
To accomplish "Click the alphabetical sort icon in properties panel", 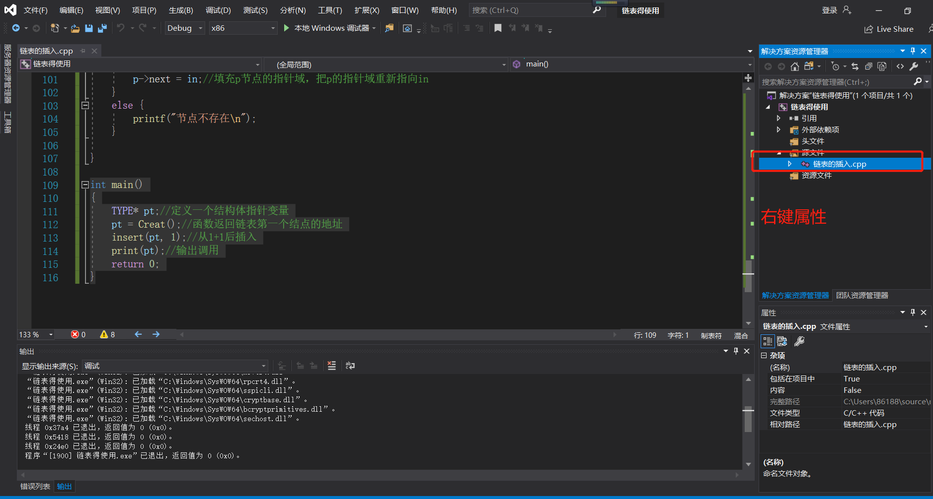I will pyautogui.click(x=782, y=341).
